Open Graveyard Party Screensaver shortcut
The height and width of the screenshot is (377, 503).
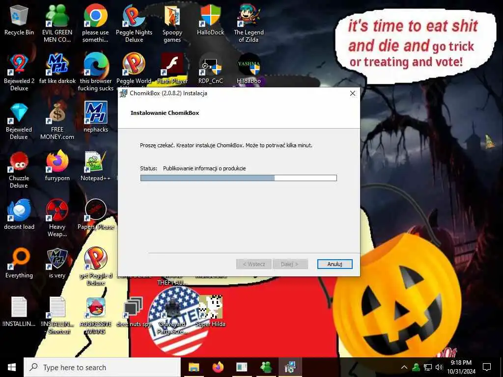point(172,315)
